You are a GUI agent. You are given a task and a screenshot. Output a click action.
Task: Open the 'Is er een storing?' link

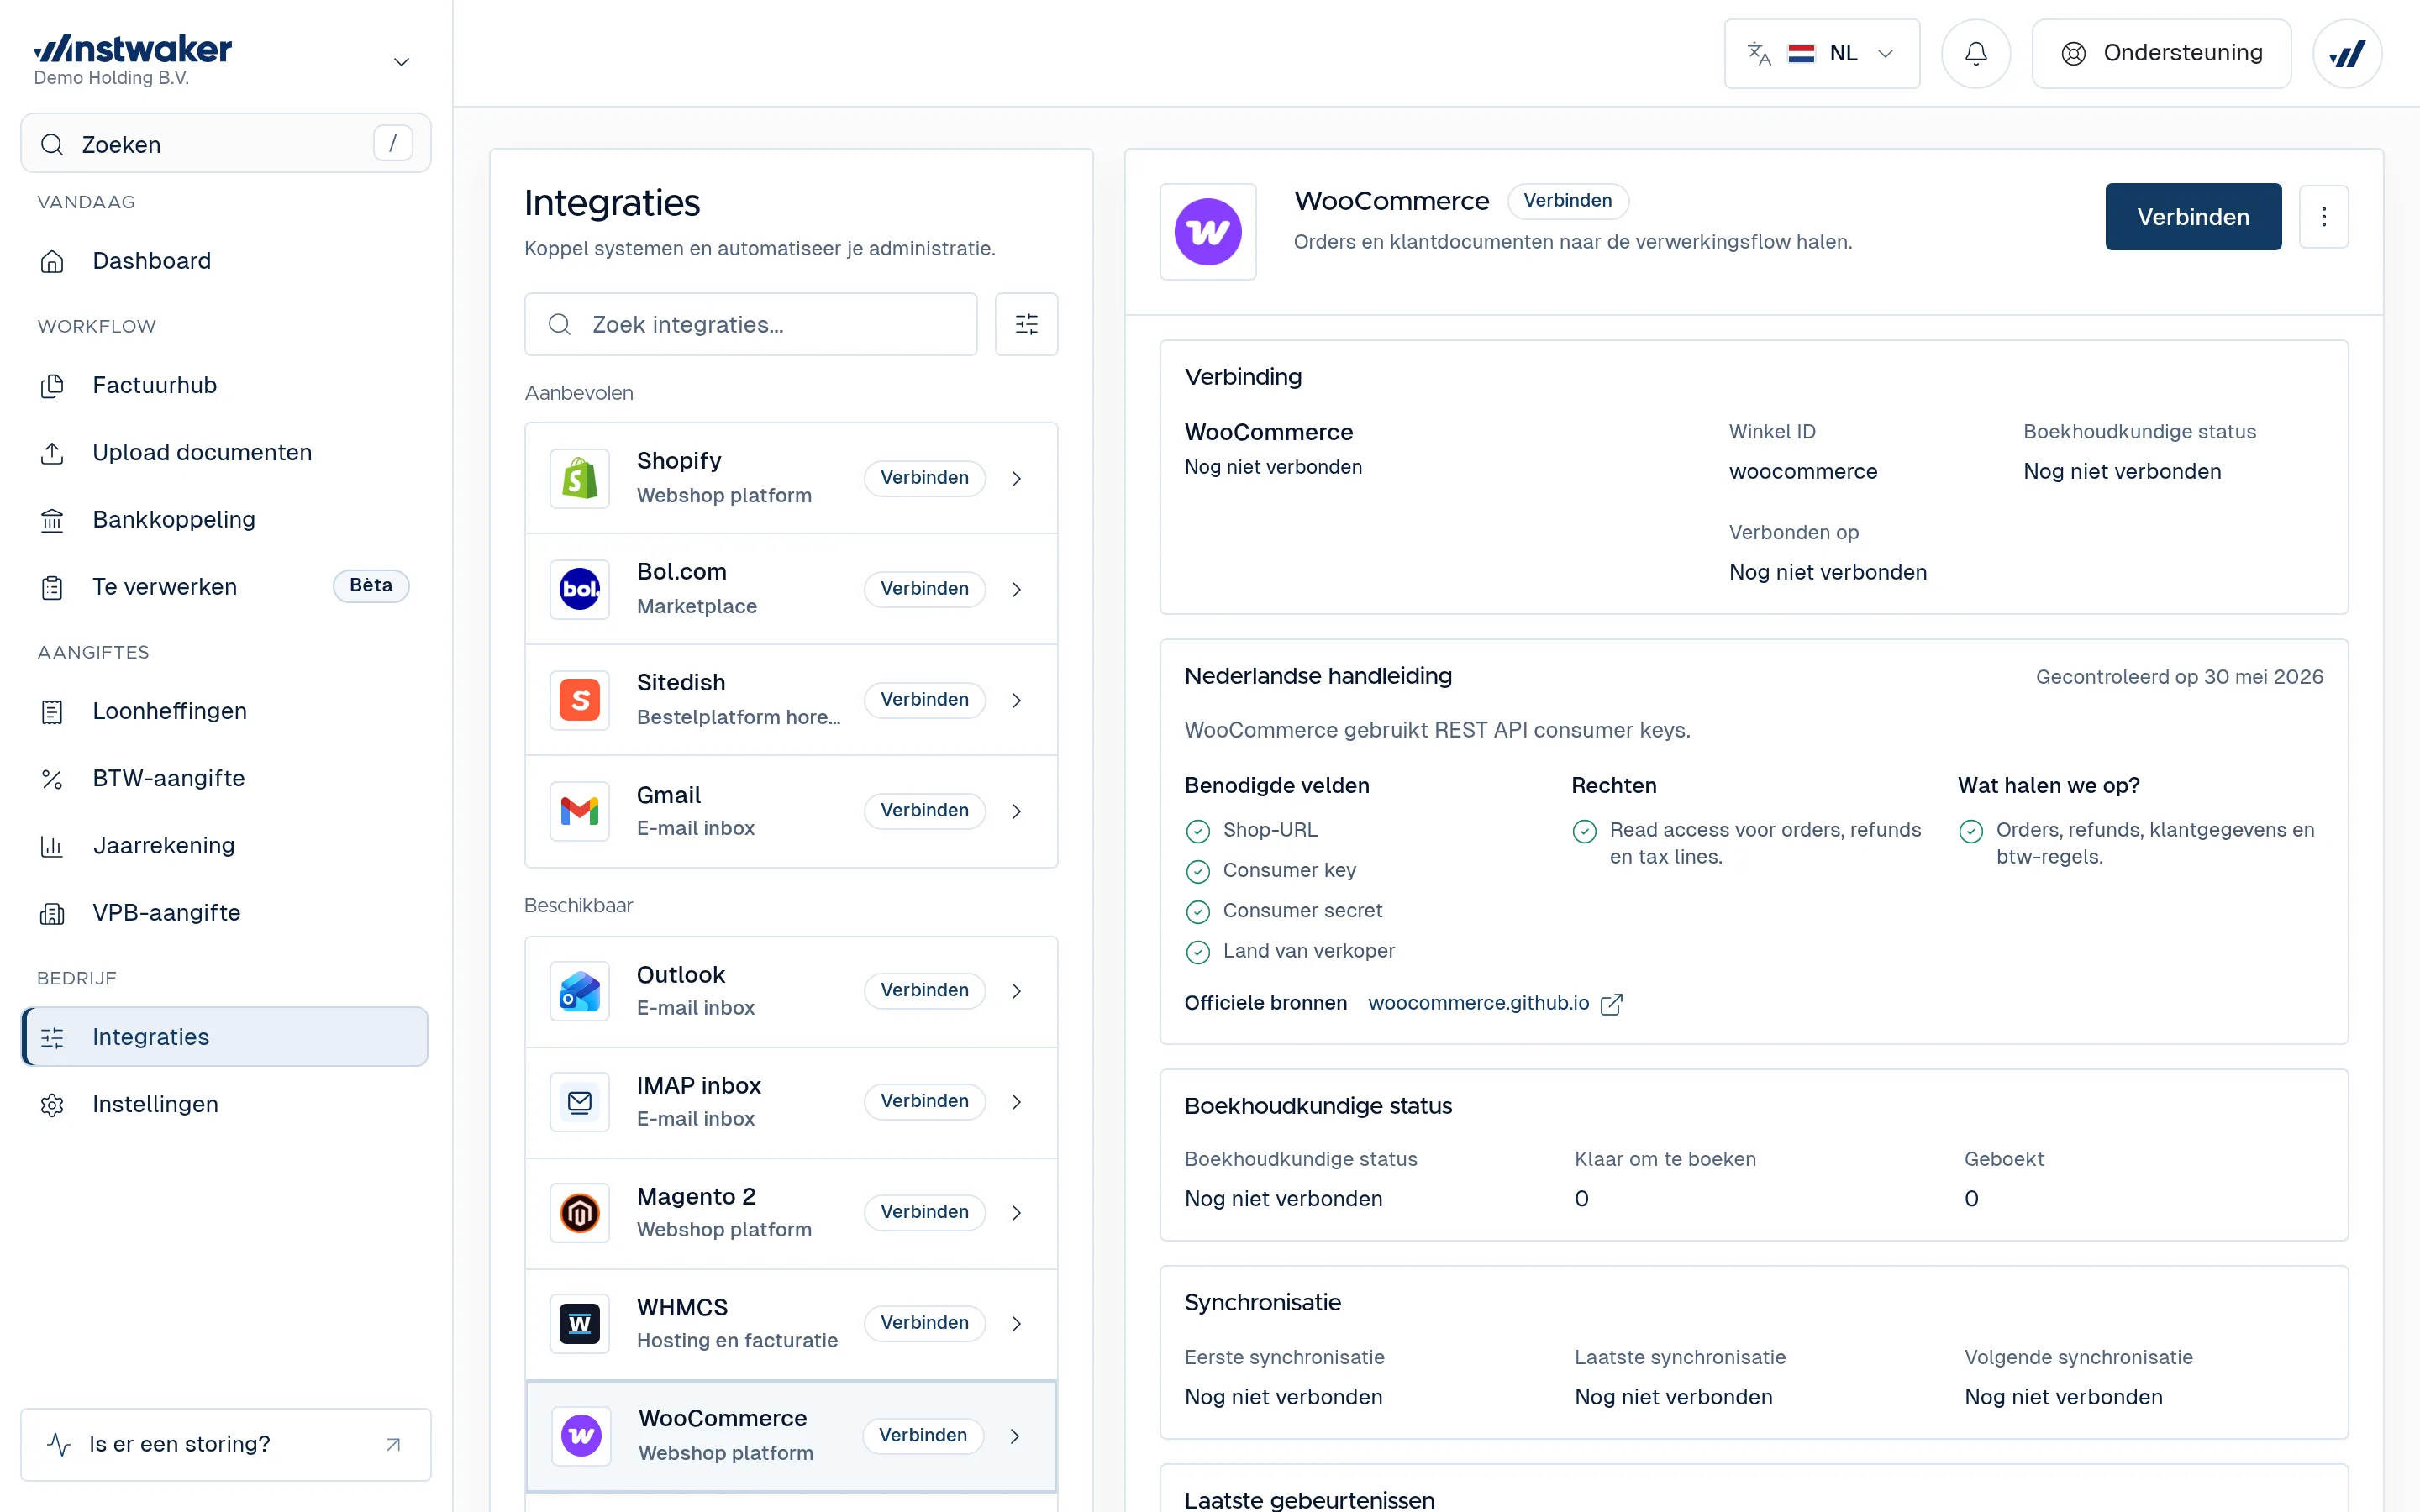[225, 1444]
